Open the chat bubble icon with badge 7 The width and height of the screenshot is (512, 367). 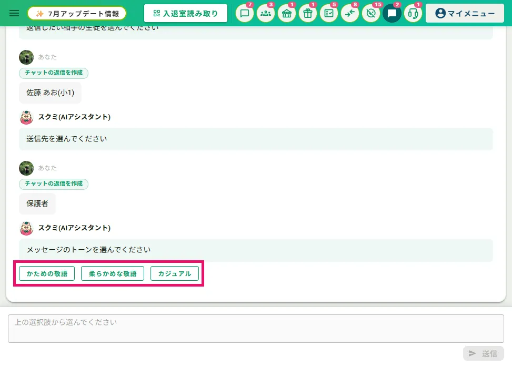pyautogui.click(x=245, y=13)
